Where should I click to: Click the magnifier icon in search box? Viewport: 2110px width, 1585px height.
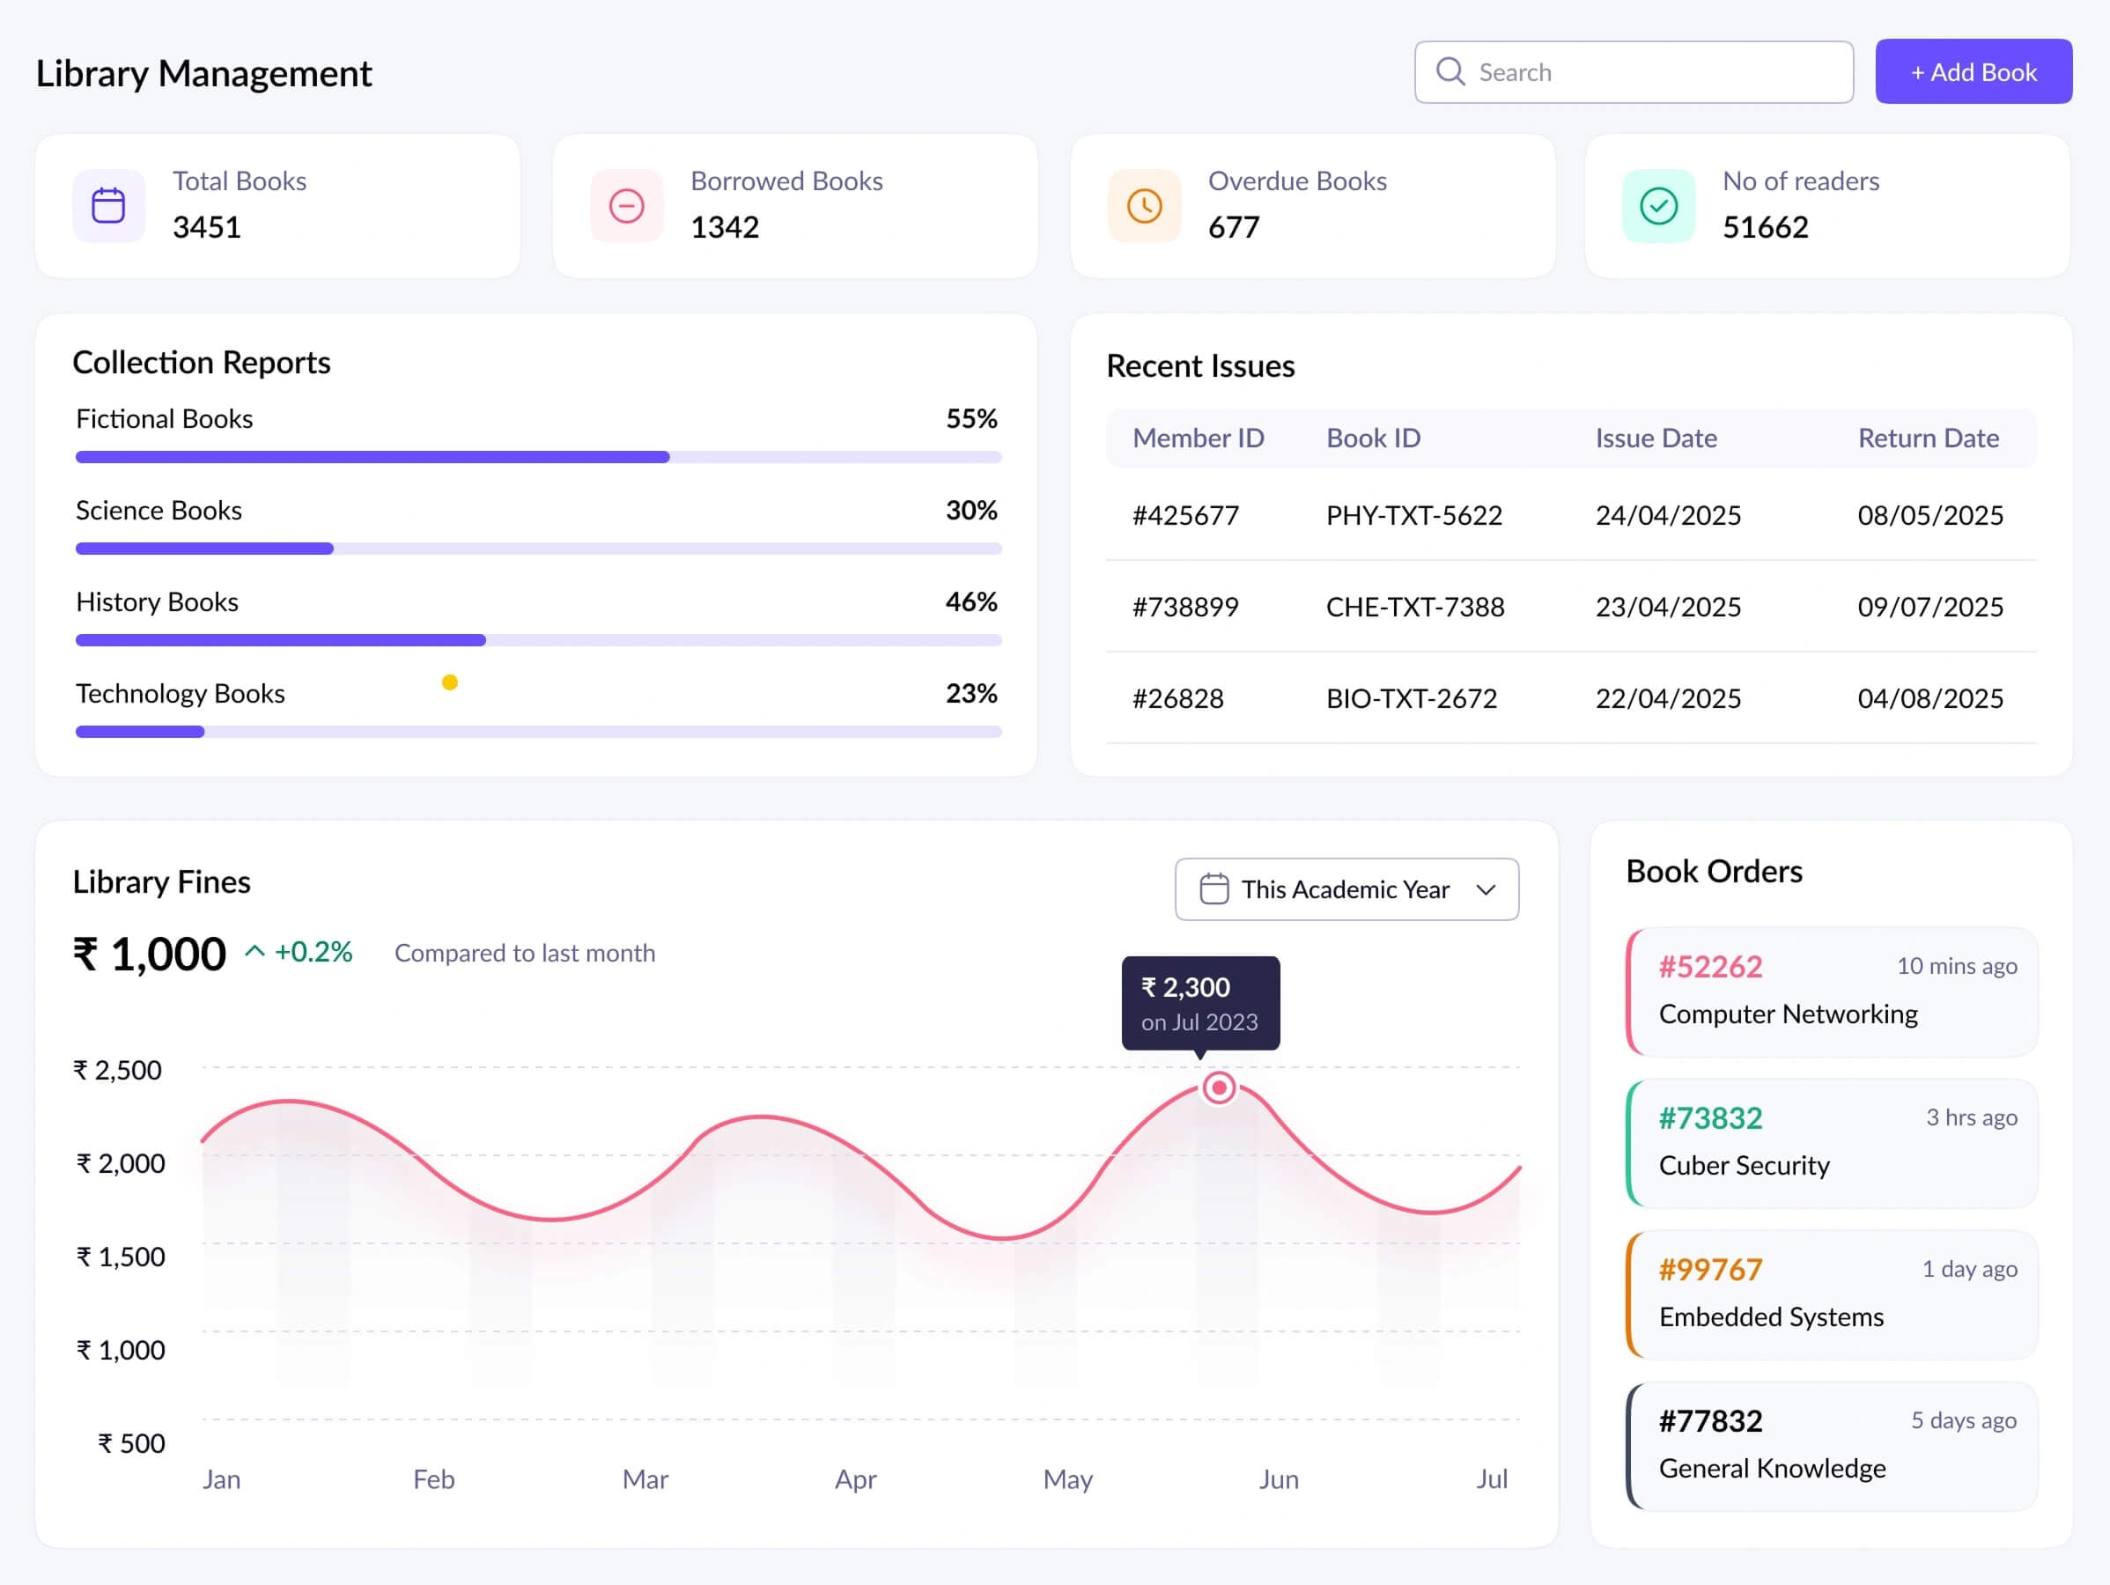[x=1450, y=71]
